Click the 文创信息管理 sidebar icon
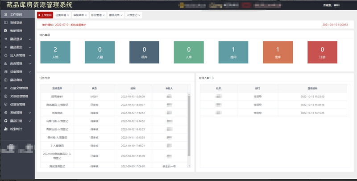 point(6,96)
